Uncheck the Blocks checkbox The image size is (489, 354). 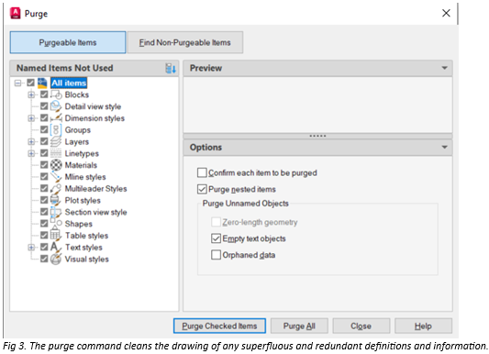pos(44,94)
